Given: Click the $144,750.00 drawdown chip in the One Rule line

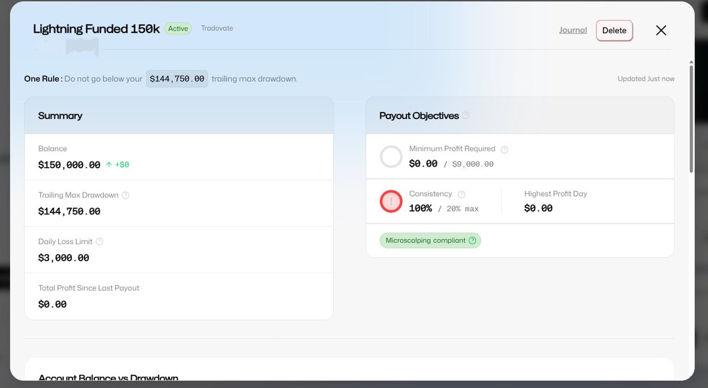Looking at the screenshot, I should [x=177, y=79].
